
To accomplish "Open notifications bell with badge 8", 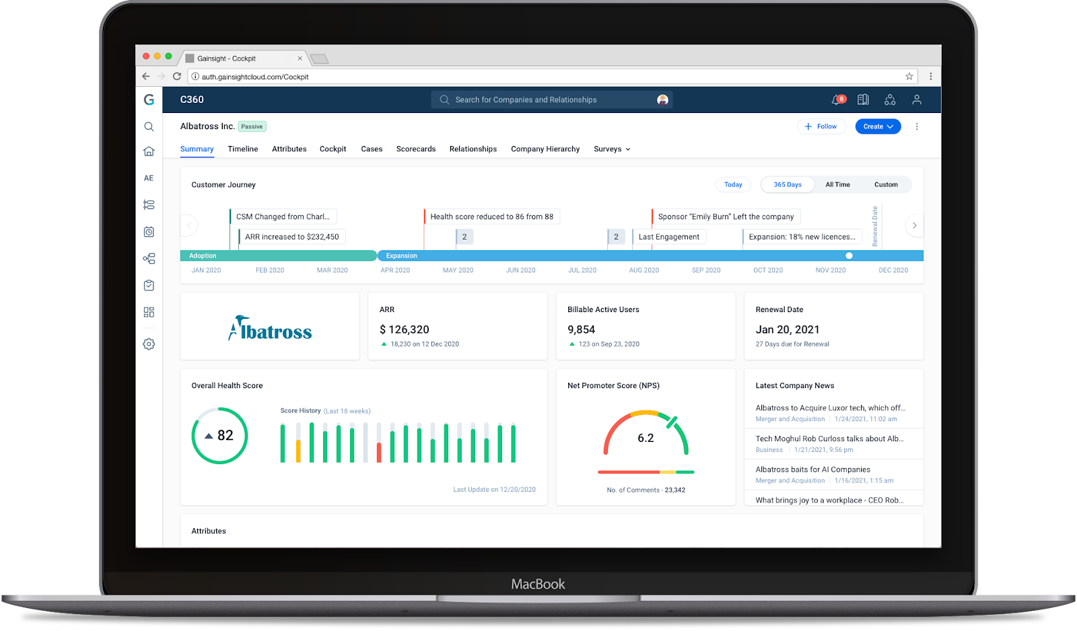I will point(838,100).
